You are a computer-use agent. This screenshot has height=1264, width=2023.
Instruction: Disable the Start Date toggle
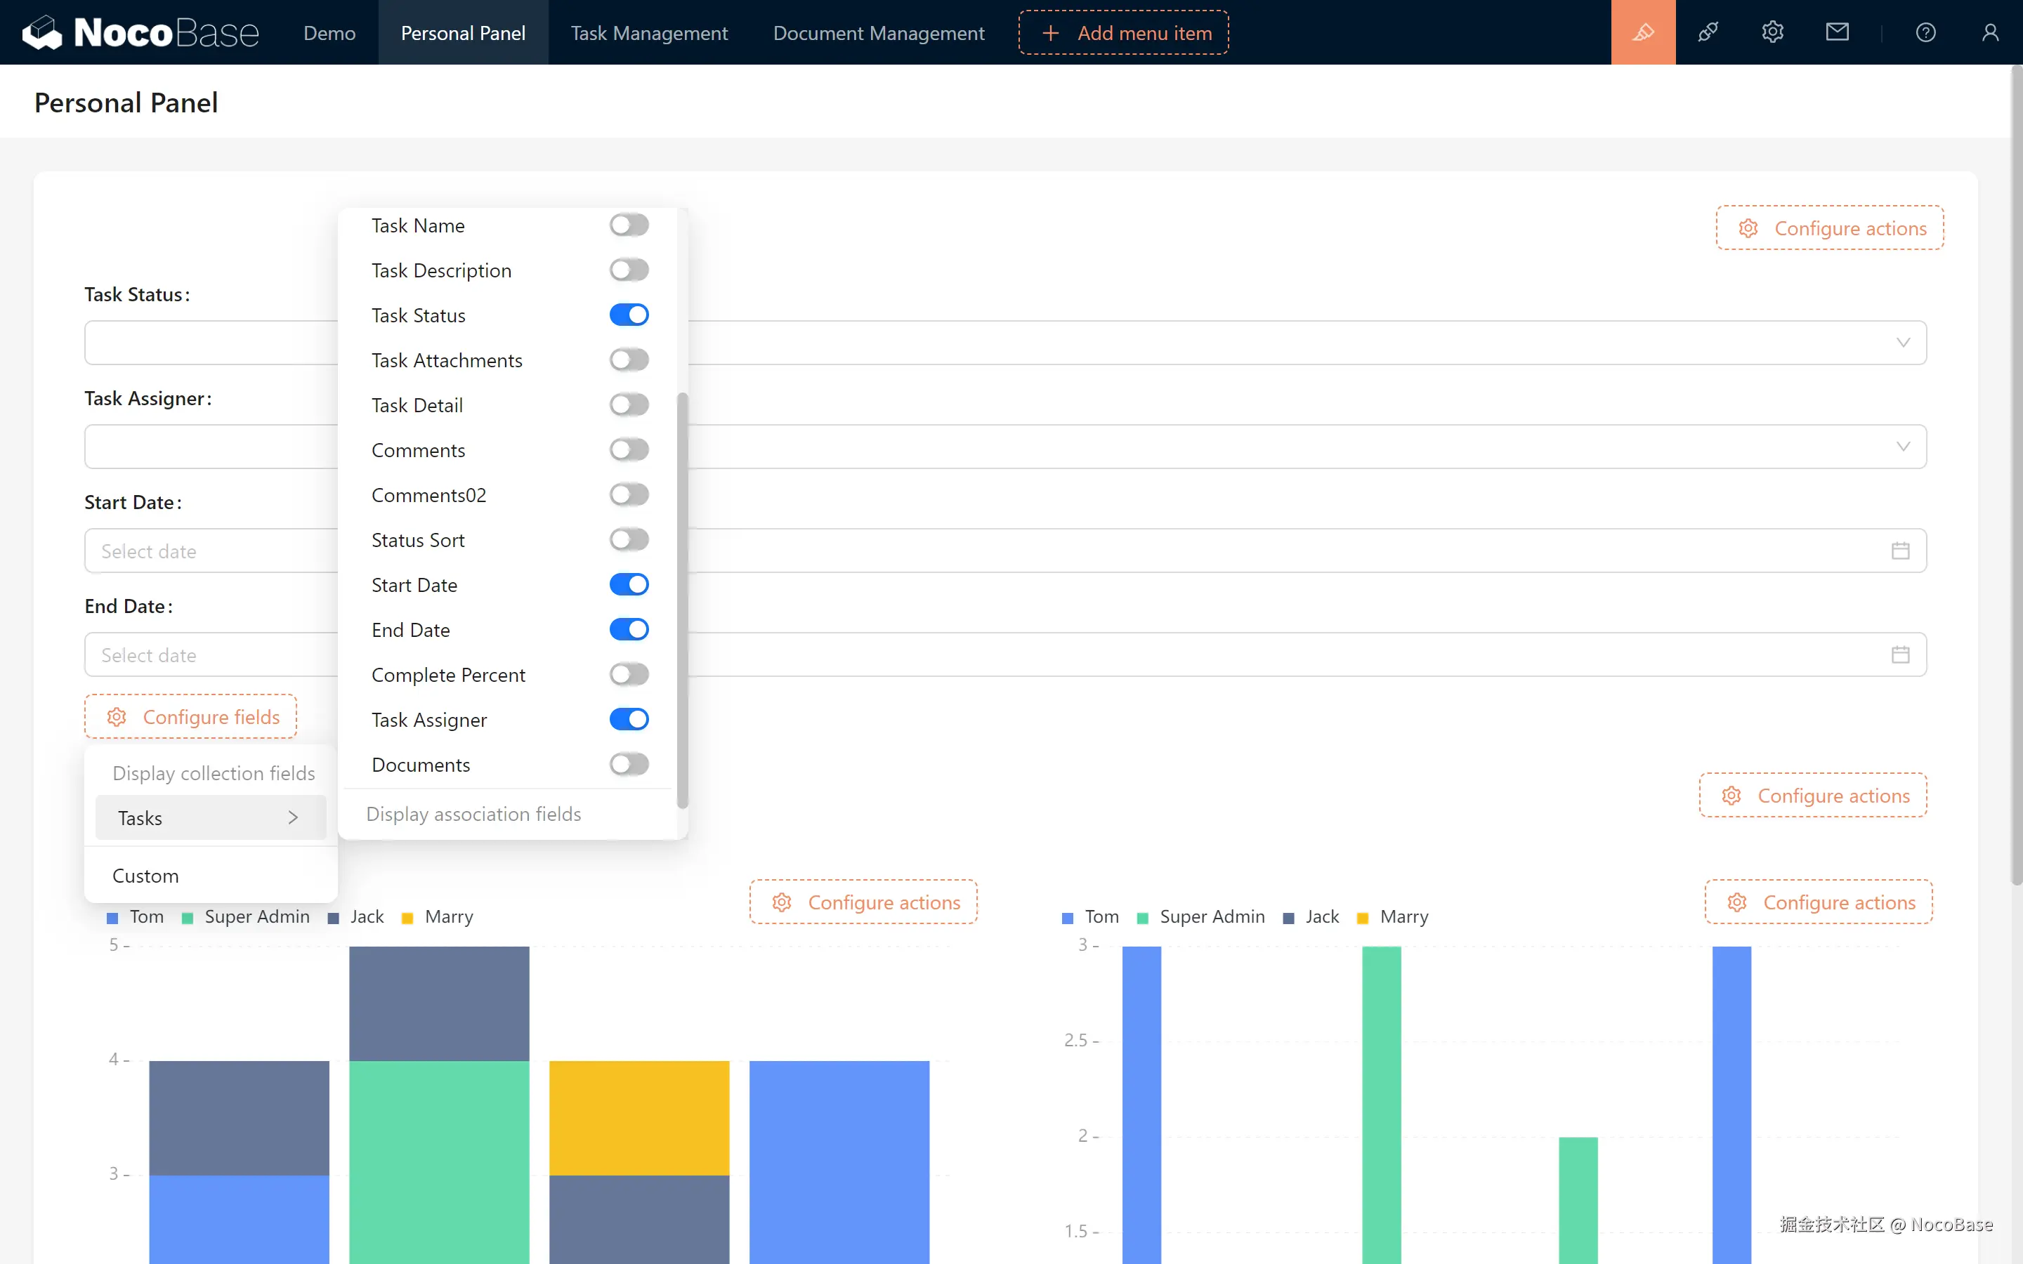coord(629,584)
